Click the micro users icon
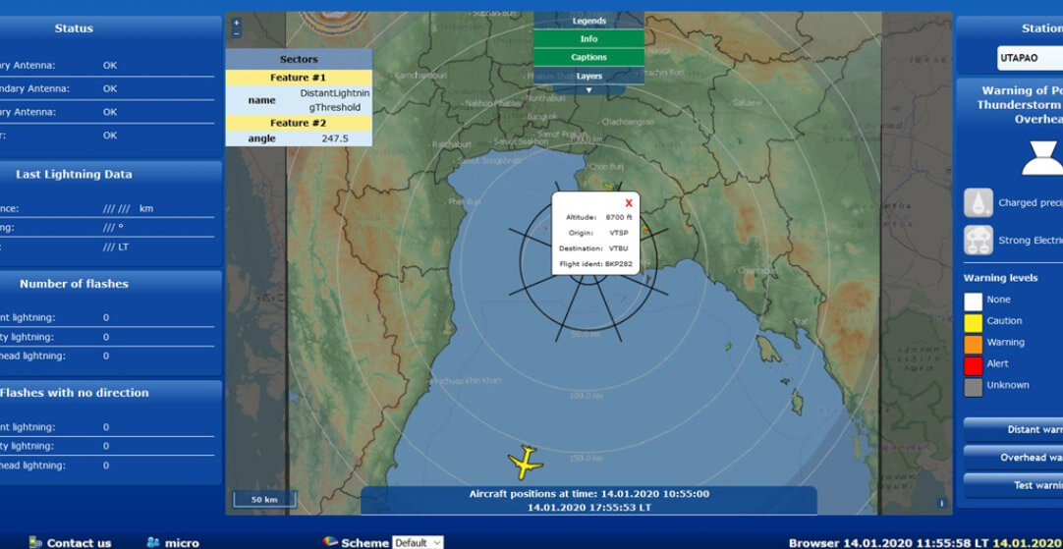 (152, 542)
